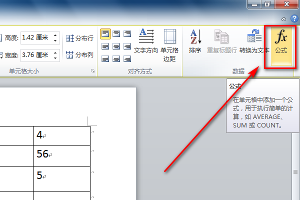300x200 pixels.
Task: Click Distribute Rows (分布行)
Action: click(79, 38)
